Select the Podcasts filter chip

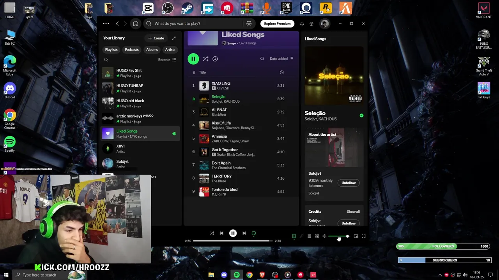click(x=132, y=50)
